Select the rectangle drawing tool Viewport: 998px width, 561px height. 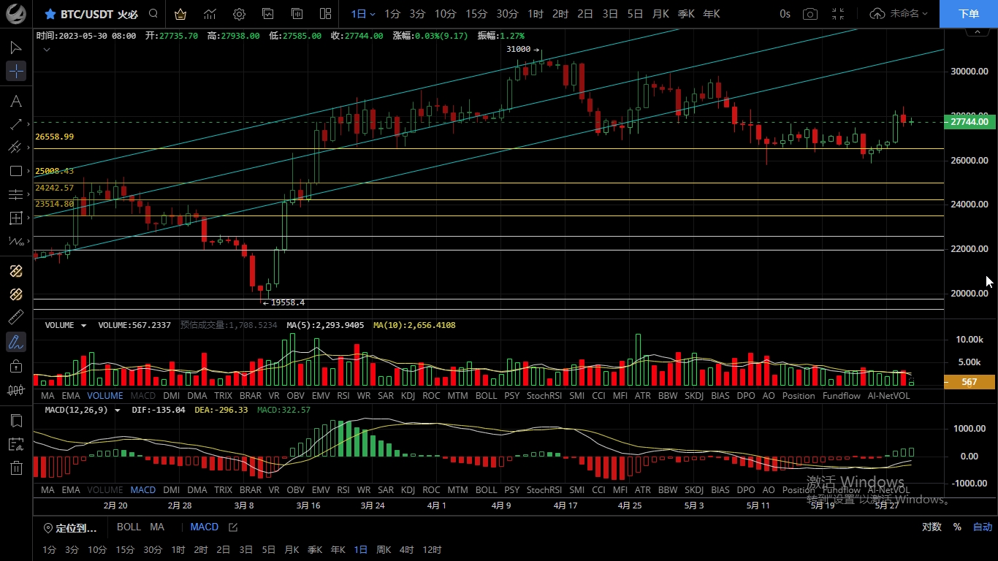(x=16, y=171)
